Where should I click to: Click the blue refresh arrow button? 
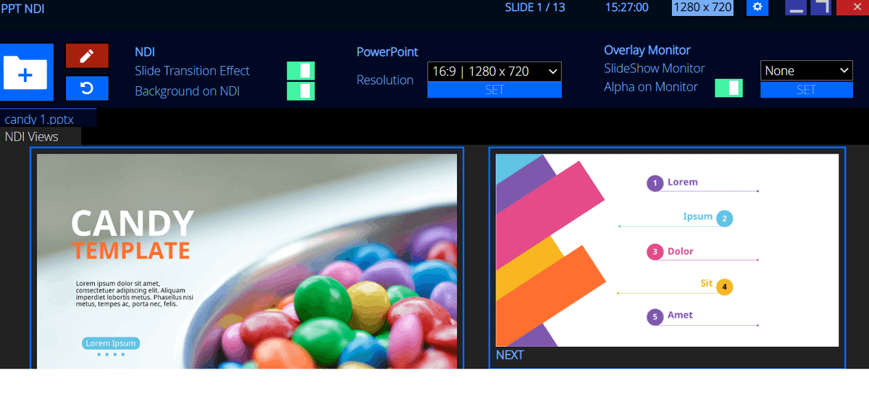coord(87,88)
